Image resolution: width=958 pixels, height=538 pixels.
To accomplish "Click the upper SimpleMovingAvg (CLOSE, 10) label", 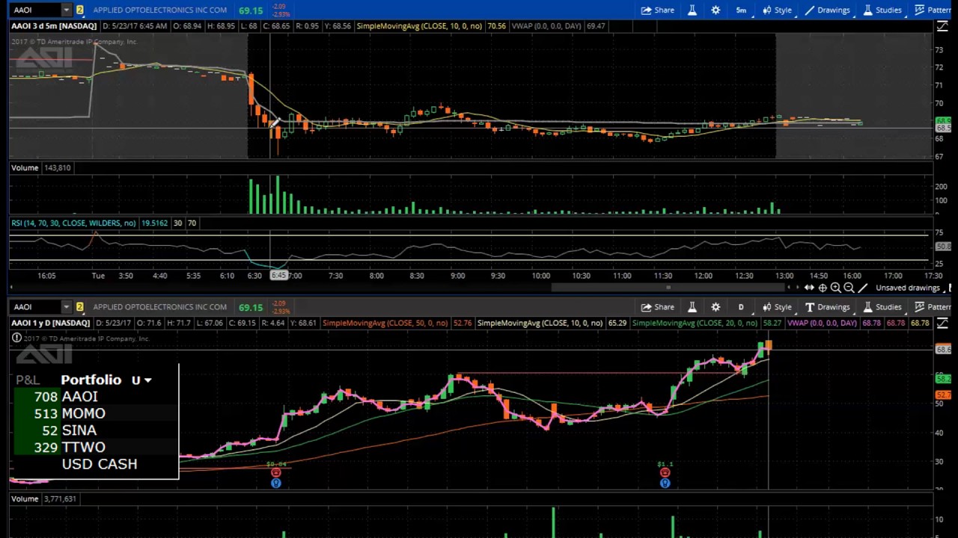I will [419, 26].
